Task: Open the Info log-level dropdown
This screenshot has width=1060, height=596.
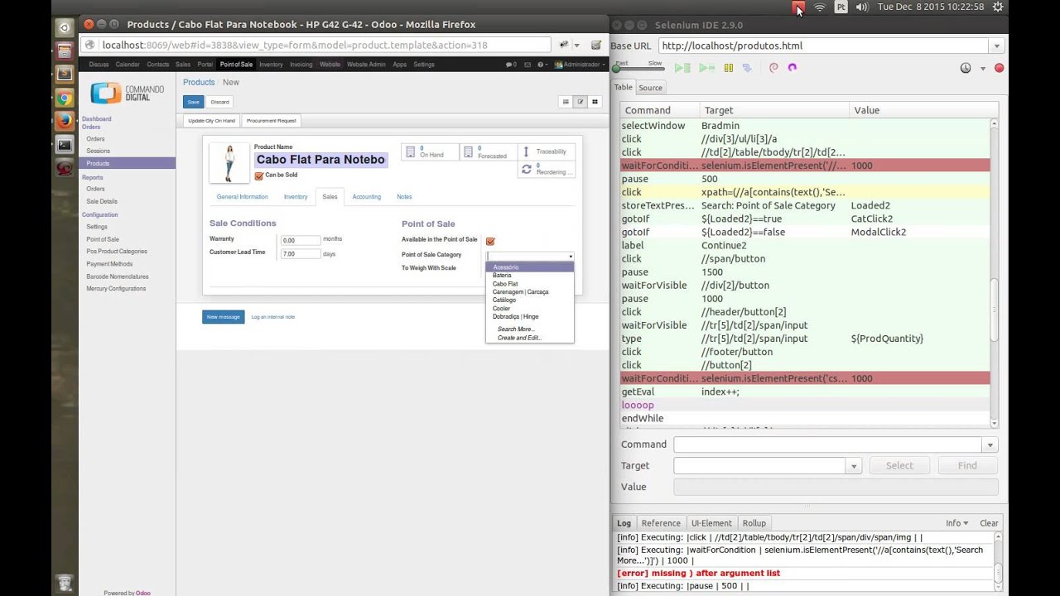Action: (x=956, y=523)
